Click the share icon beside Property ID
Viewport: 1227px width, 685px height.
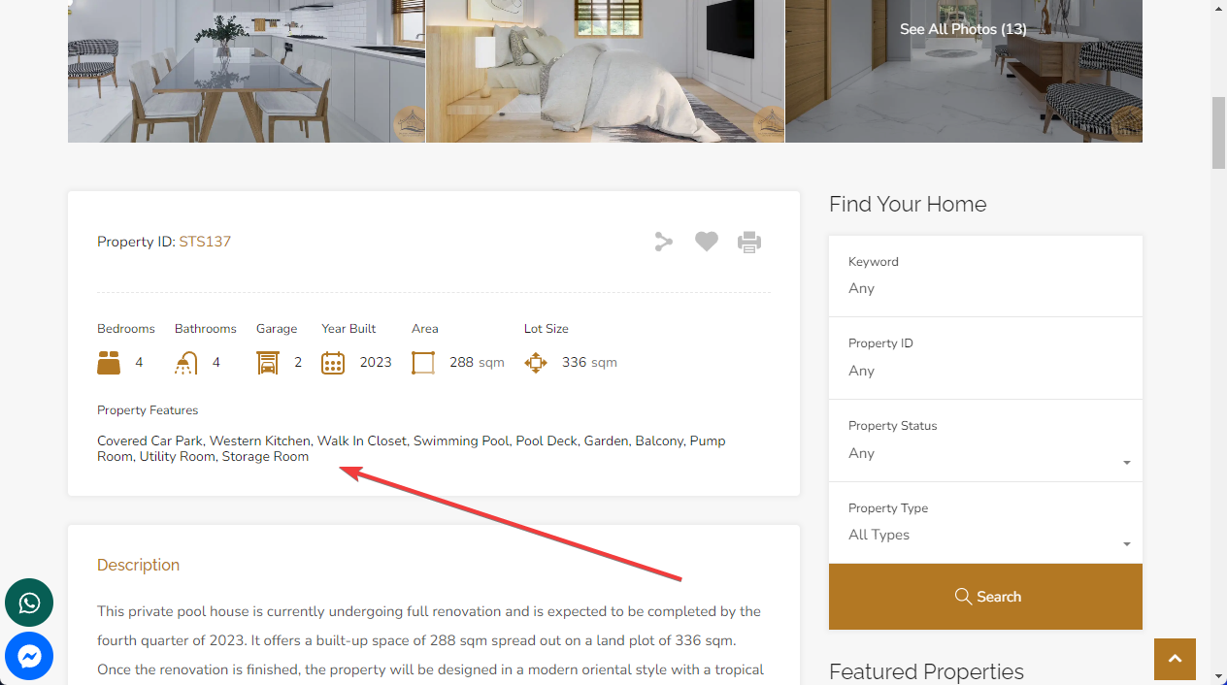click(x=663, y=242)
